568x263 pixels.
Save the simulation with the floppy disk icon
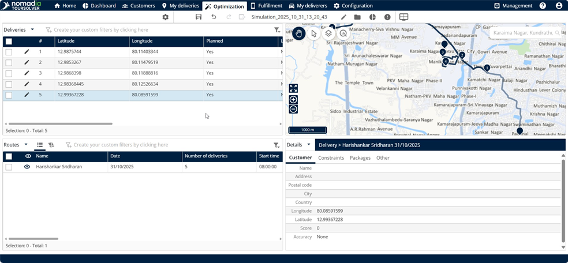pyautogui.click(x=199, y=17)
